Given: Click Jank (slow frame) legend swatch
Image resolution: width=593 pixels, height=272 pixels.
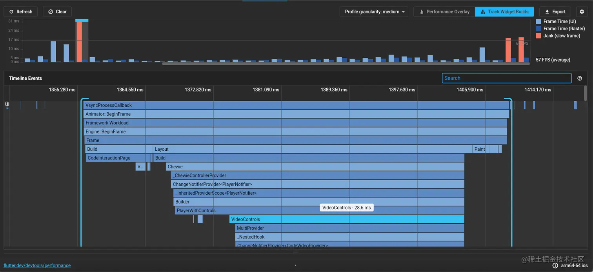Looking at the screenshot, I should click(x=538, y=36).
